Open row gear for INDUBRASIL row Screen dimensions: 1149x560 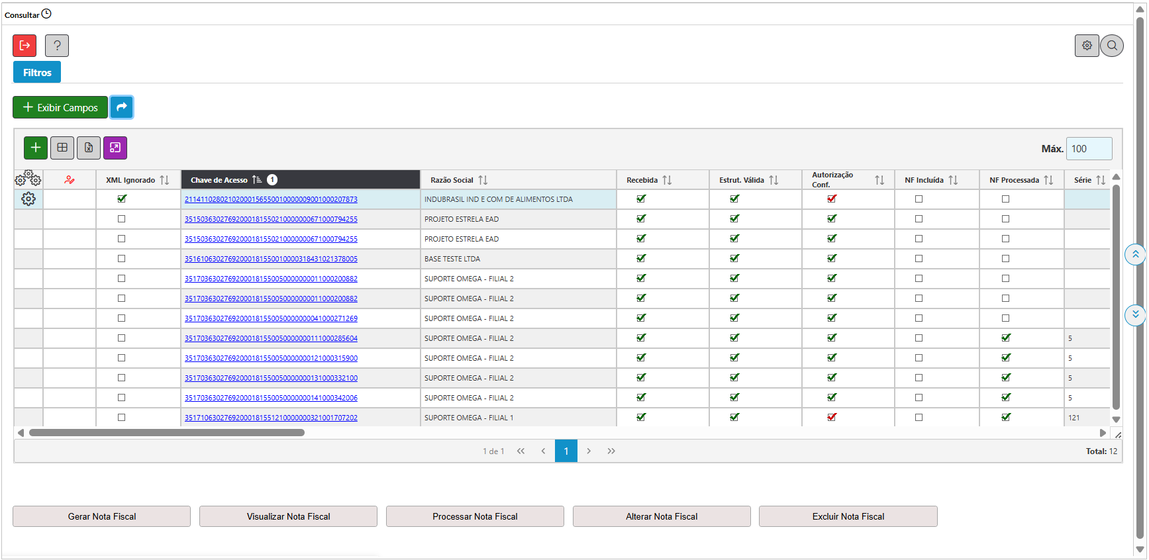[28, 199]
